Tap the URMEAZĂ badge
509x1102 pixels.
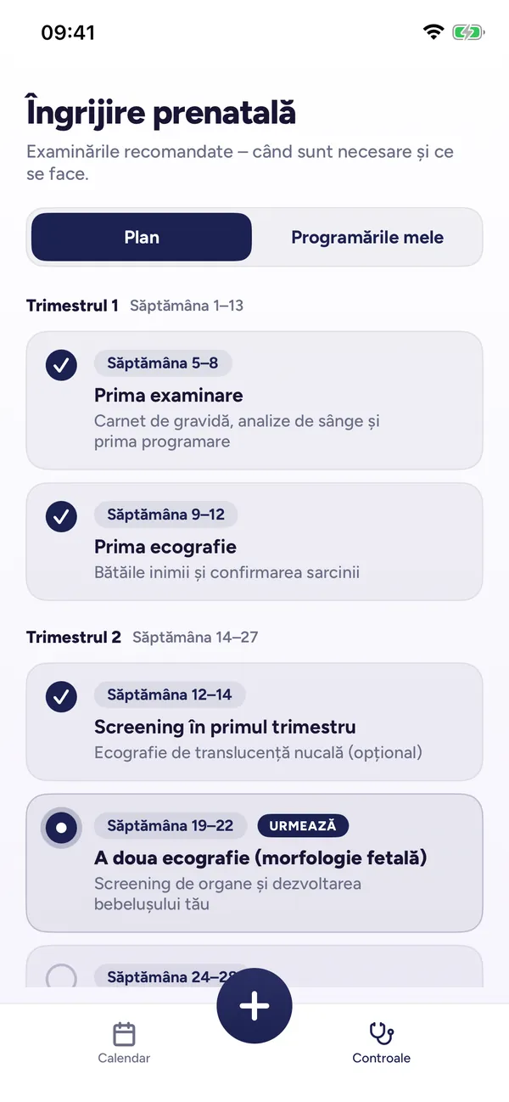[303, 825]
